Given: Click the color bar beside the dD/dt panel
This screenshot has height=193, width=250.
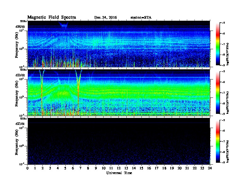Looking at the screenshot, I should [x=218, y=93].
